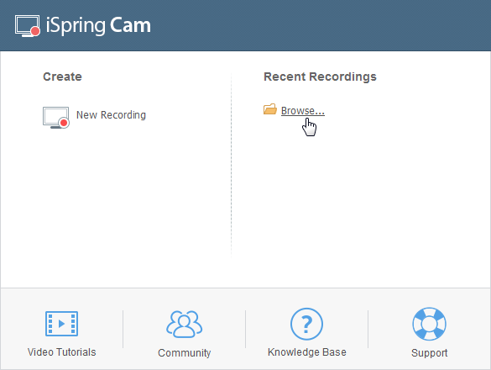Viewport: 491px width, 370px height.
Task: Select the Video Tutorials text label
Action: [61, 352]
